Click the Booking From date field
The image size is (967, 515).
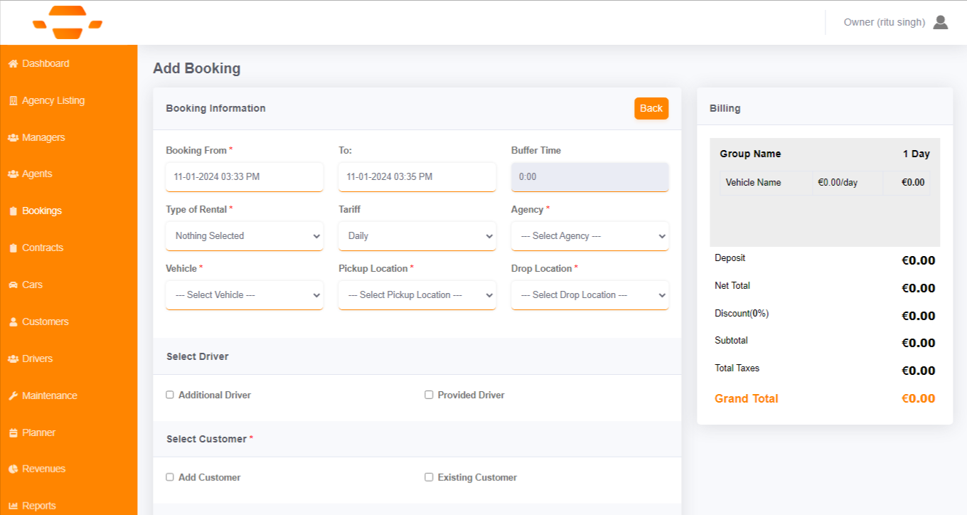[x=244, y=177]
